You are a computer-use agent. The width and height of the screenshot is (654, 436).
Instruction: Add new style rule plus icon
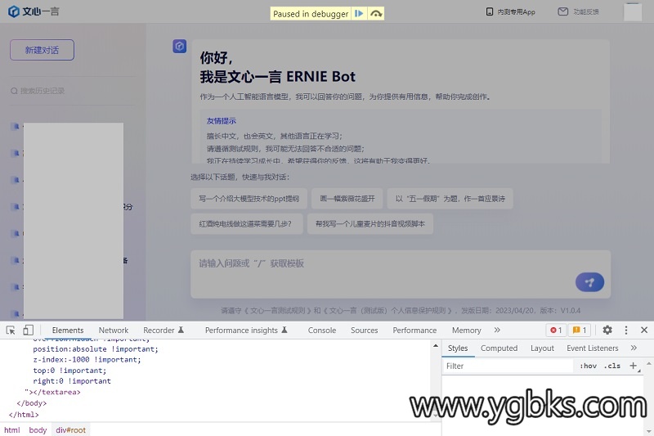pyautogui.click(x=633, y=366)
